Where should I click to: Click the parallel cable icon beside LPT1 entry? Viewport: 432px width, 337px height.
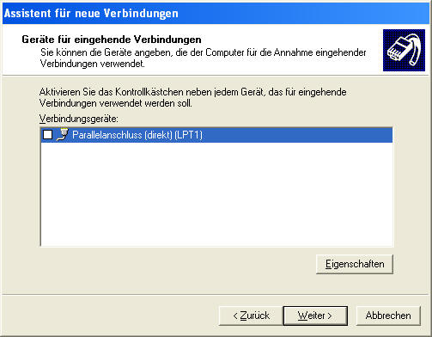tap(63, 134)
